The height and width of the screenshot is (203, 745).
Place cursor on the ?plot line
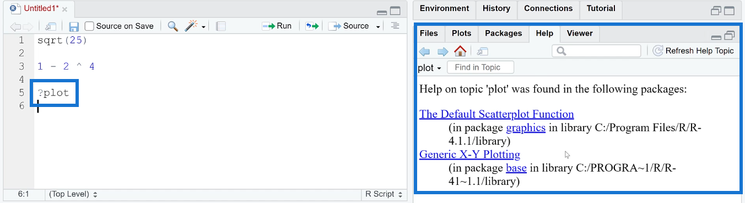(x=53, y=93)
